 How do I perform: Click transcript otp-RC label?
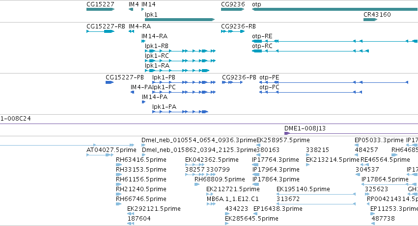(262, 46)
